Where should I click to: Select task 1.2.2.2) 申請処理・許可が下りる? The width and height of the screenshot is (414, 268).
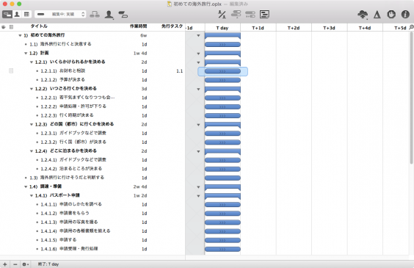point(73,106)
